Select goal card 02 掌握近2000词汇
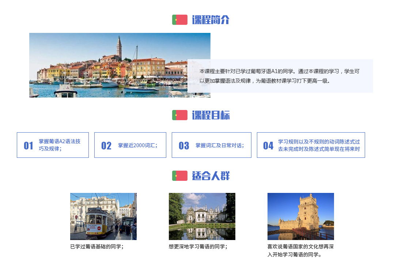Image resolution: width=402 pixels, height=274 pixels. pos(130,145)
